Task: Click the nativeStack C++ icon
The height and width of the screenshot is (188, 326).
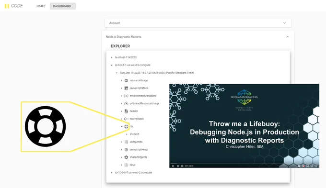Action: click(x=126, y=119)
